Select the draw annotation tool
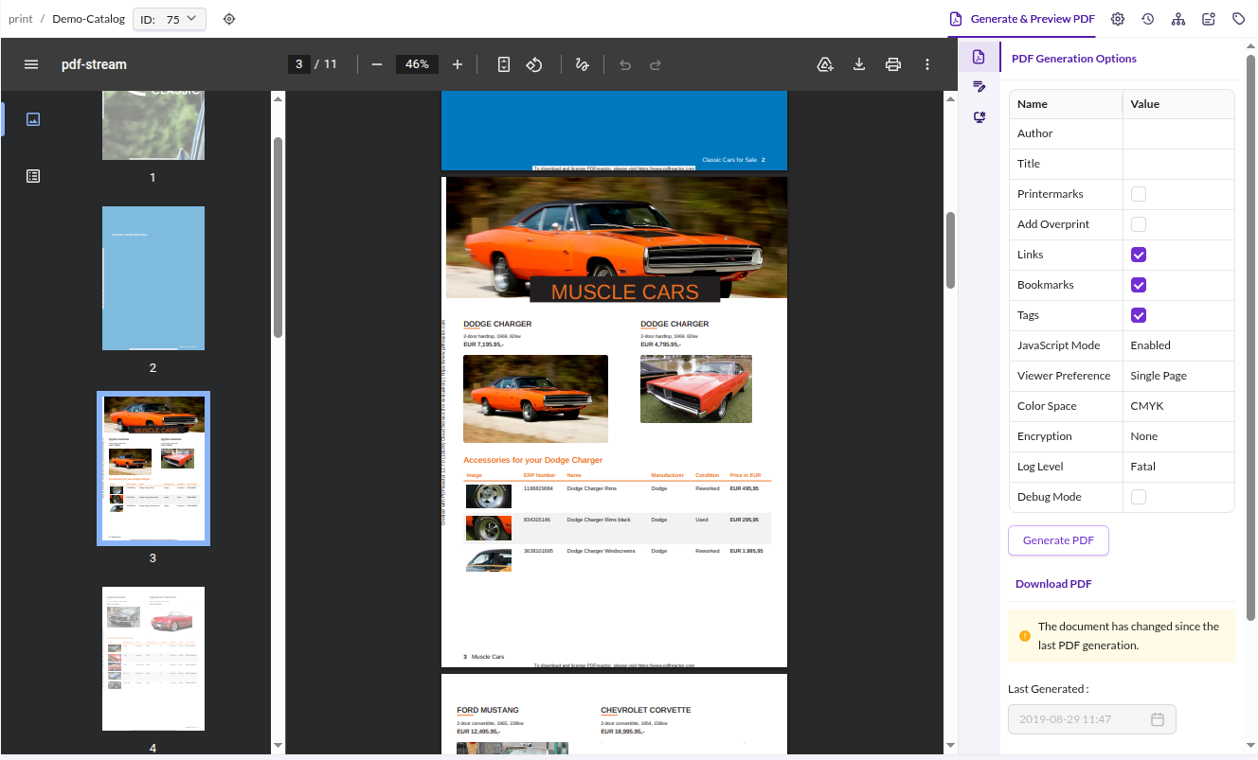 [583, 64]
